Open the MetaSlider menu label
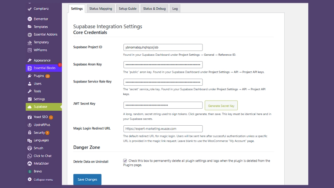This screenshot has height=188, width=334. [x=41, y=164]
